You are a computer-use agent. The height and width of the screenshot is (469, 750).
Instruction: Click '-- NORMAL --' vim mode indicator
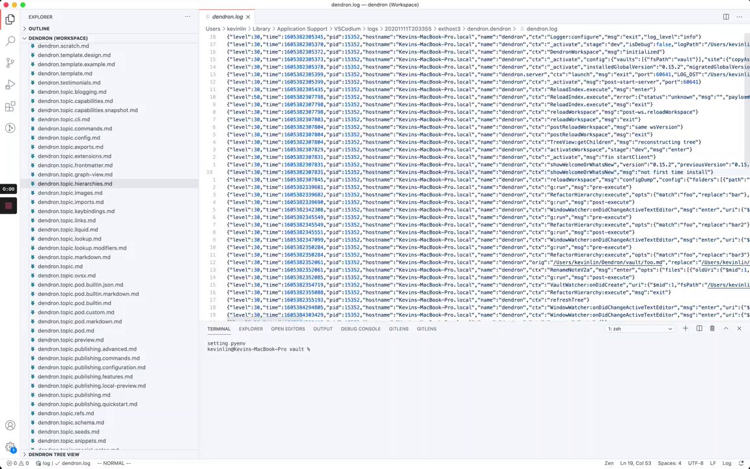pyautogui.click(x=114, y=463)
